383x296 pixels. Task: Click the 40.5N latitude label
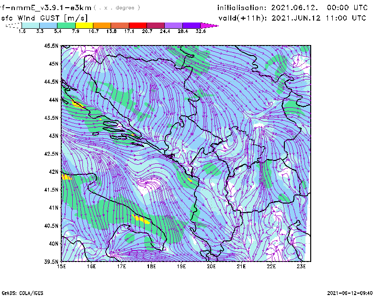coord(51,226)
